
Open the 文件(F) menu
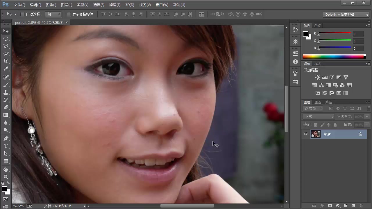19,5
